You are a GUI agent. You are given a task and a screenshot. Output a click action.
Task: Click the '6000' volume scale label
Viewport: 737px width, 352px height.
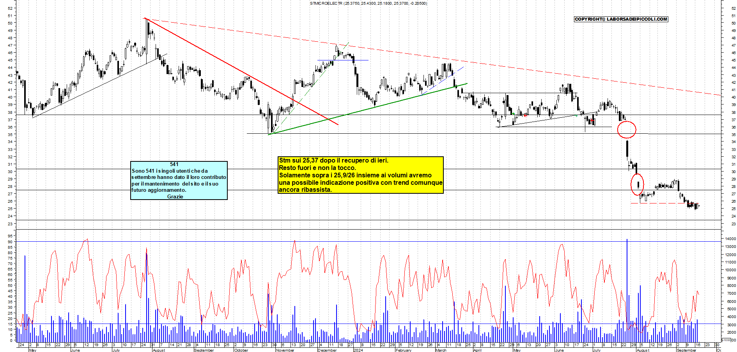(731, 301)
